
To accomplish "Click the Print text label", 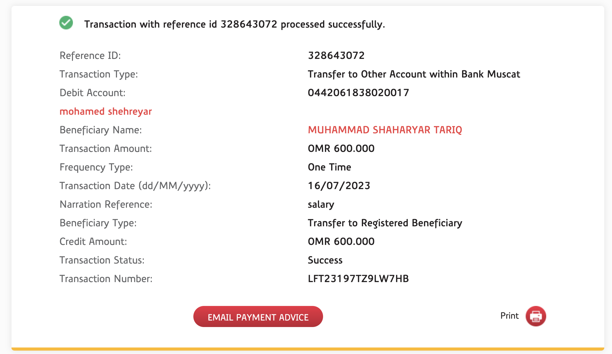I will click(x=509, y=316).
